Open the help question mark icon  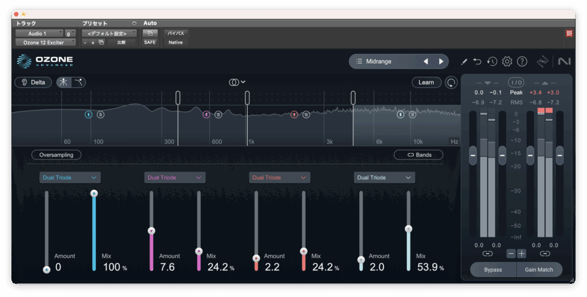(x=522, y=61)
